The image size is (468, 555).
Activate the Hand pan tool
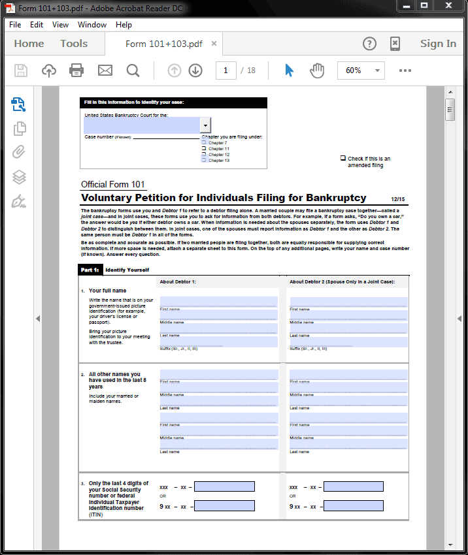tap(317, 71)
